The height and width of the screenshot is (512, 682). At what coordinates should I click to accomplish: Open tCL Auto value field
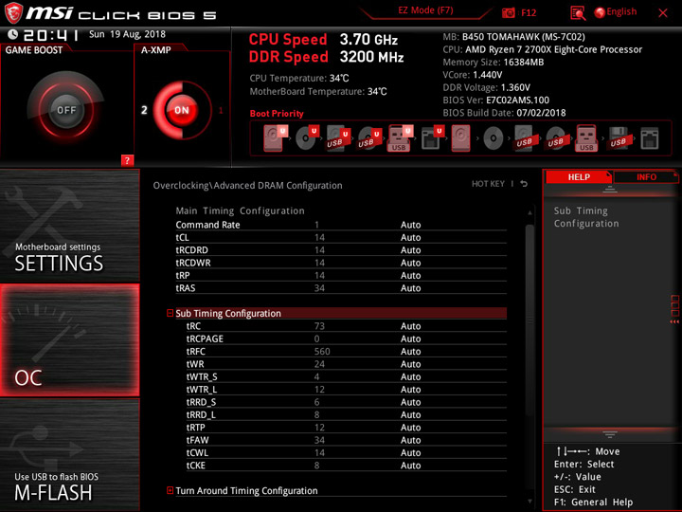(410, 238)
